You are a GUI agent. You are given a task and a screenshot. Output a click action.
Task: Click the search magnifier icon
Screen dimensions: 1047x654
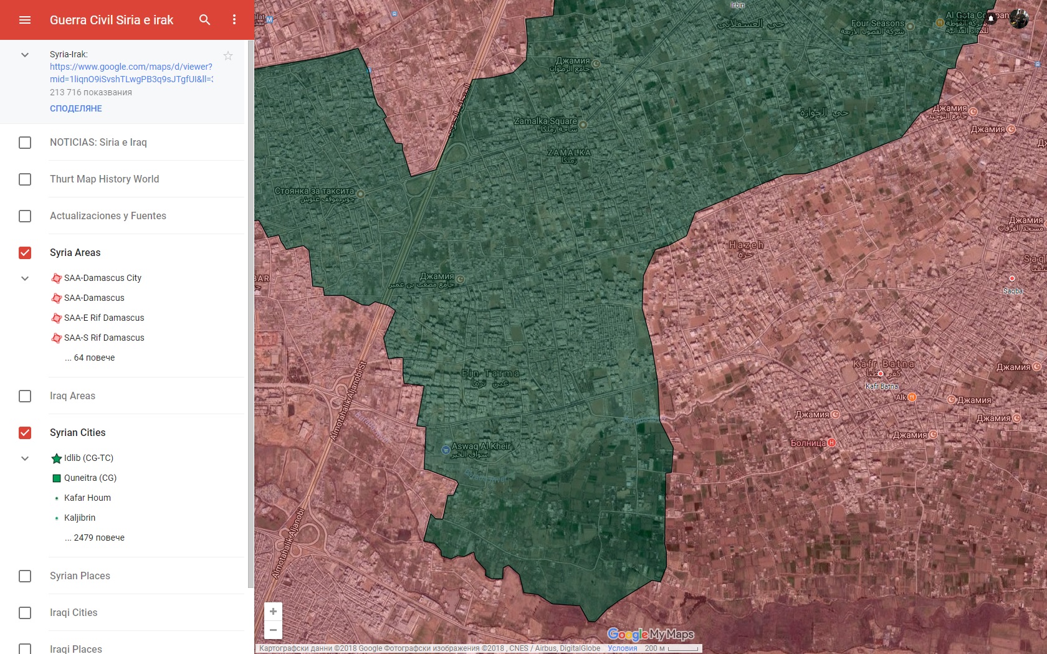click(x=204, y=20)
